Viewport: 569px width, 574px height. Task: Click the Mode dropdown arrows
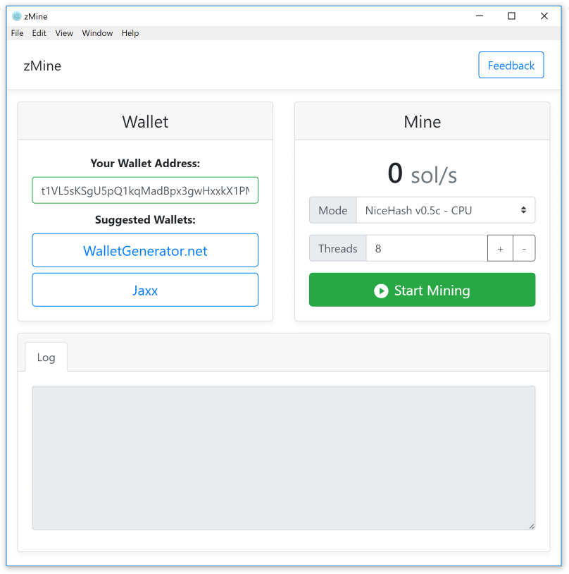click(524, 210)
